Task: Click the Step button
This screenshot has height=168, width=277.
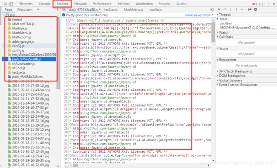Action: [242, 9]
